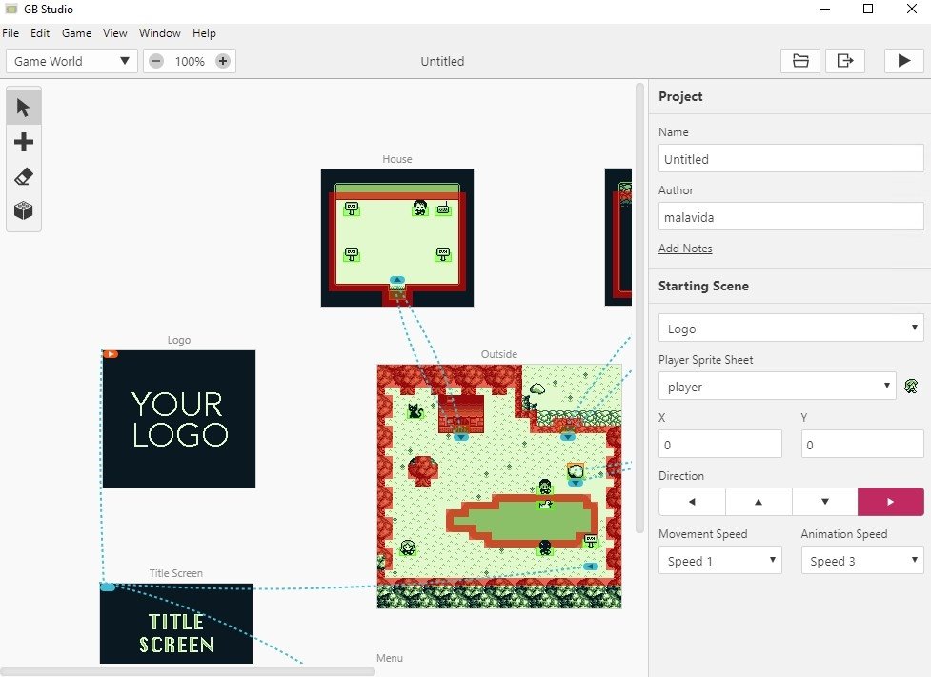The width and height of the screenshot is (931, 677).
Task: Zoom in with the plus button
Action: click(223, 61)
